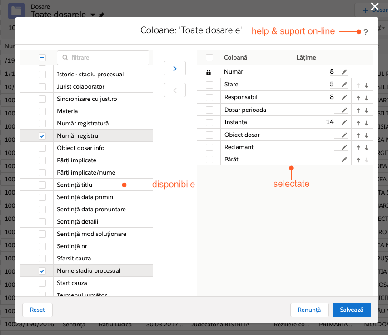Select Sentință mod soluționare row
The image size is (388, 335).
point(87,234)
